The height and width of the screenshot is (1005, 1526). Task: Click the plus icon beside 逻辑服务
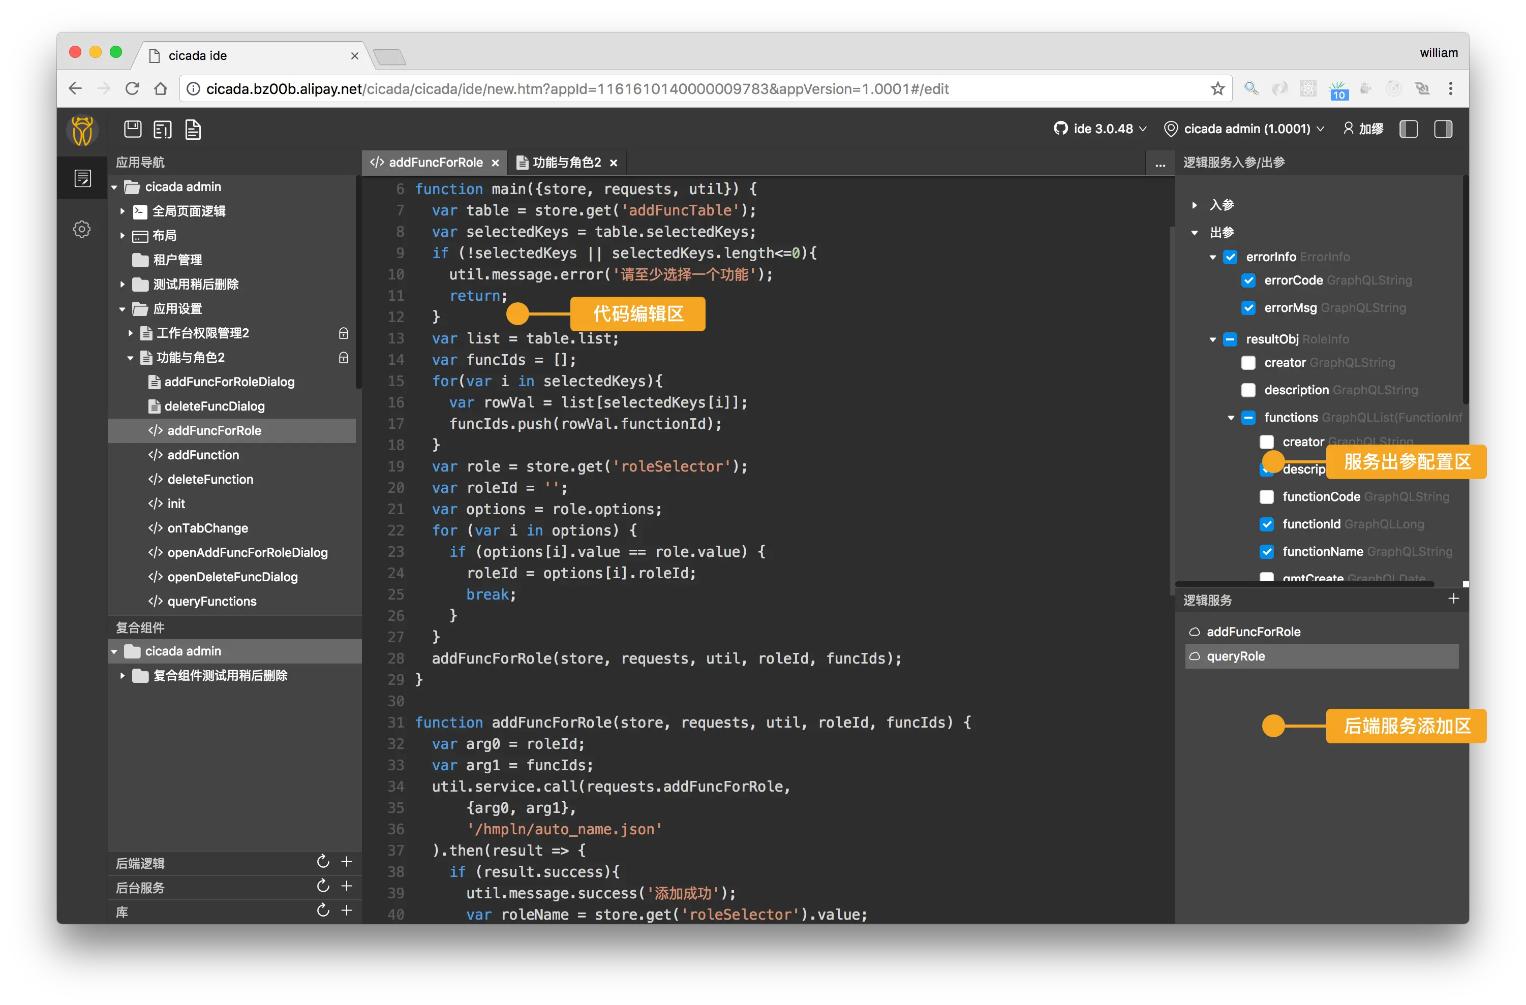click(x=1453, y=599)
